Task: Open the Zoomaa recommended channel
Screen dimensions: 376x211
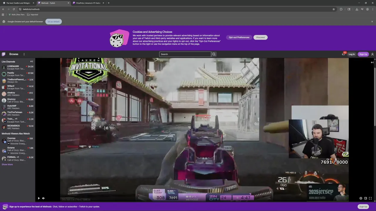Action: 18,141
